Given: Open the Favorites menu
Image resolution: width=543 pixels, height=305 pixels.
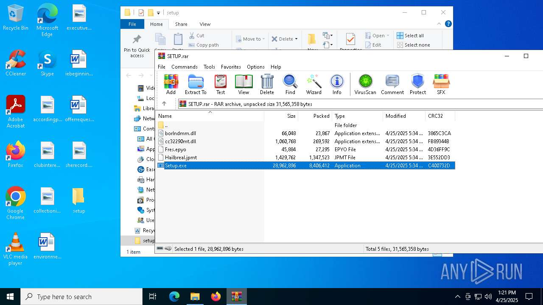Looking at the screenshot, I should (x=231, y=67).
